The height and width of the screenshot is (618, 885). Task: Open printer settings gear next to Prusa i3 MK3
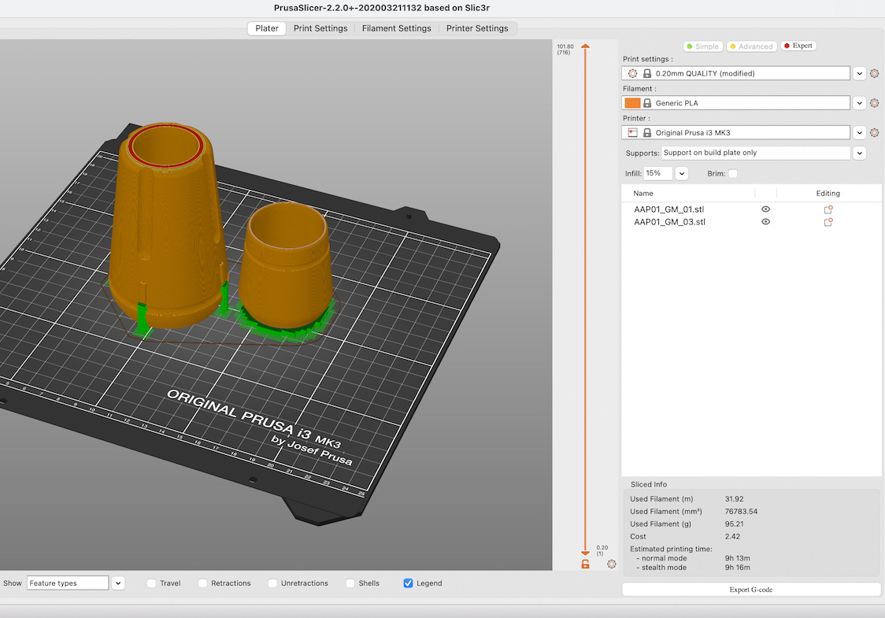(874, 132)
